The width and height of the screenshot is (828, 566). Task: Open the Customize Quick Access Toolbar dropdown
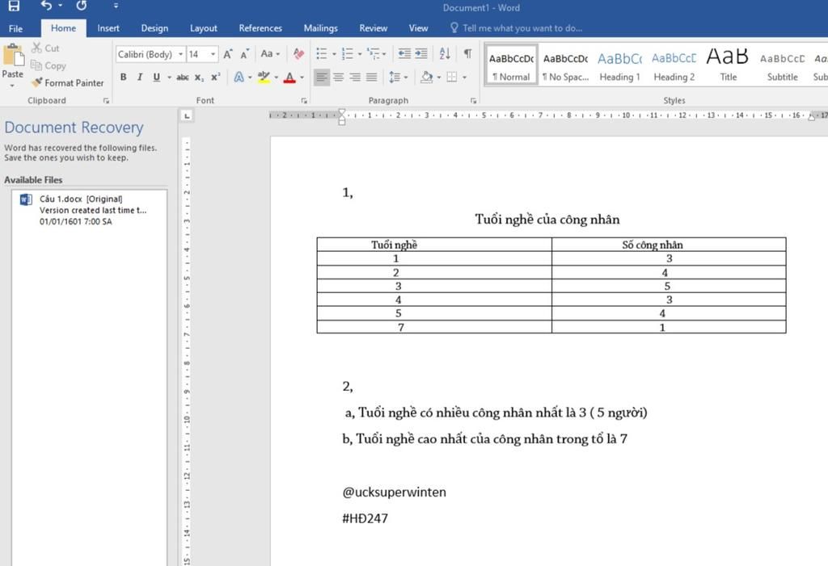(x=116, y=6)
